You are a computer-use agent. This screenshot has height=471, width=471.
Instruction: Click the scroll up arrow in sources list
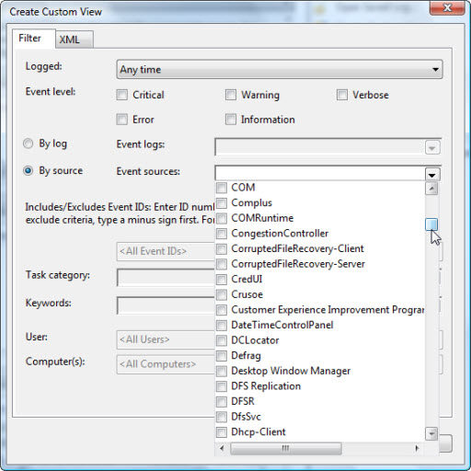pos(431,189)
